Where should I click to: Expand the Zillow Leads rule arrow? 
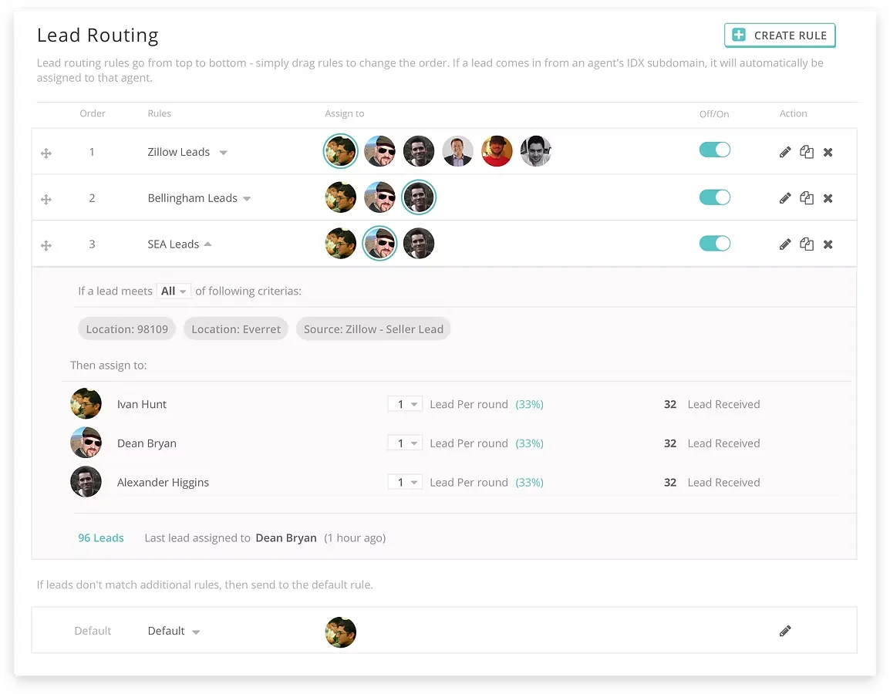click(x=223, y=153)
